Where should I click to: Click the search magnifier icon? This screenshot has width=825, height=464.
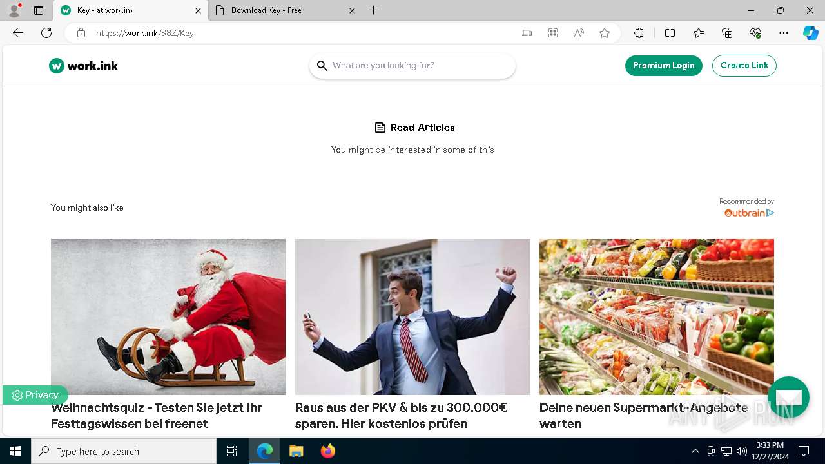[x=322, y=66]
